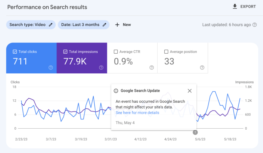Uncheck the Total clicks checkbox
Screen dimensions: 263x153
[15, 52]
